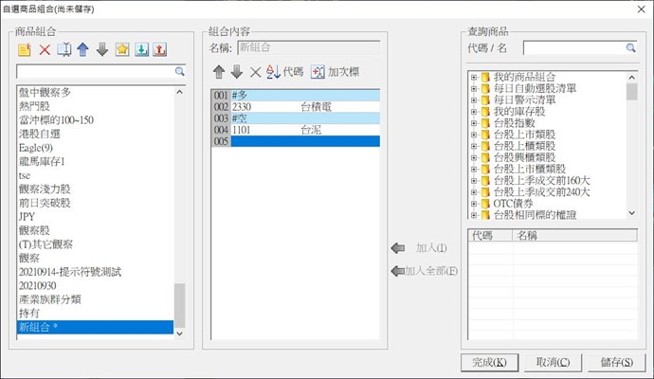Click the red X delete group icon
Image resolution: width=654 pixels, height=379 pixels.
pos(45,49)
